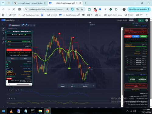Click New Chrome available button
152x114 pixels.
(138, 9)
